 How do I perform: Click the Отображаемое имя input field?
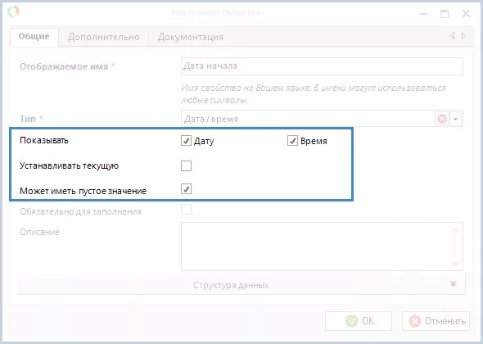(322, 66)
